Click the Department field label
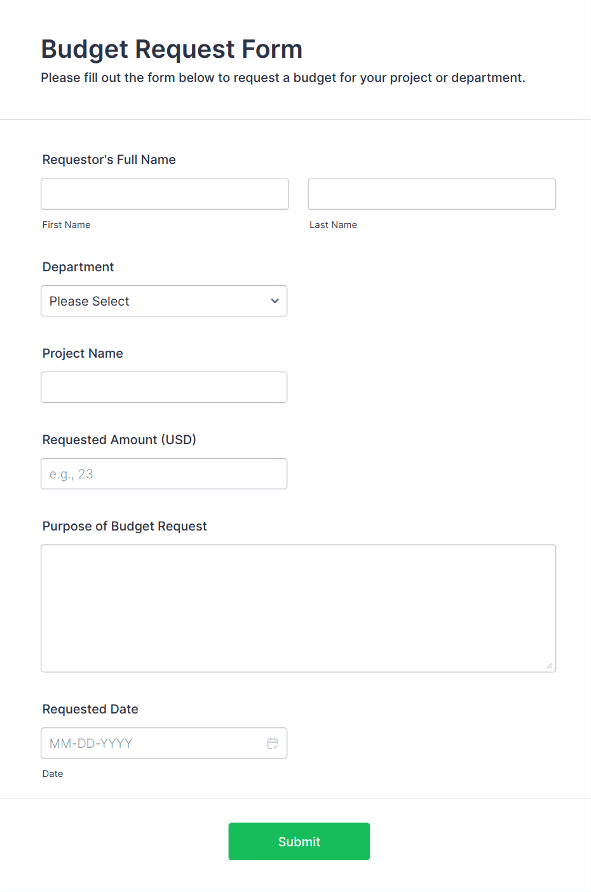This screenshot has width=591, height=892. (78, 267)
